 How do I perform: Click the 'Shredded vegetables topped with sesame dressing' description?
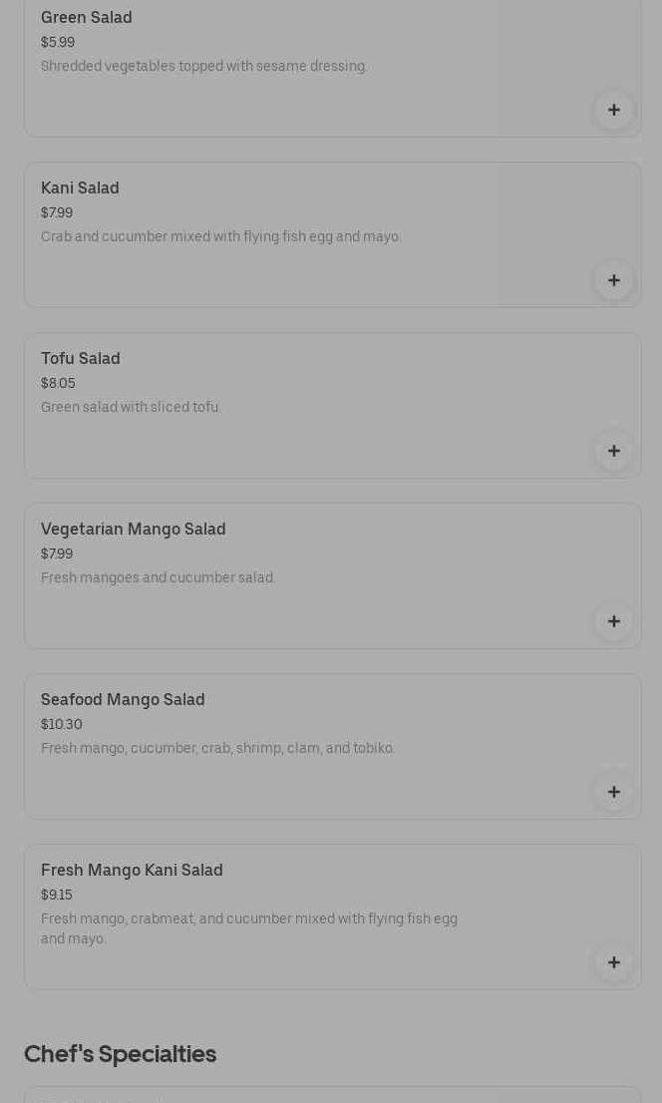coord(204,67)
